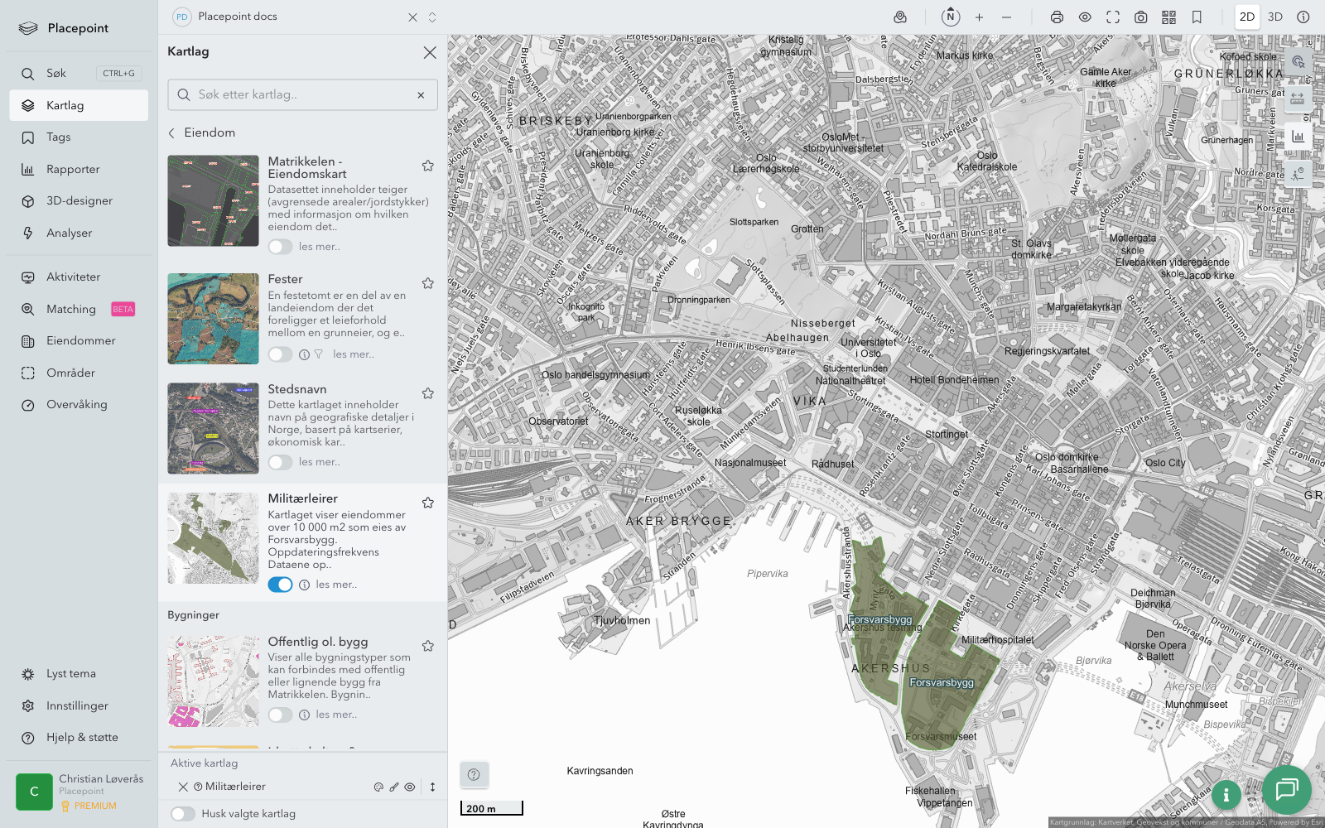Expand the Placepoint docs workspace switcher
This screenshot has height=828, width=1325.
(x=432, y=17)
